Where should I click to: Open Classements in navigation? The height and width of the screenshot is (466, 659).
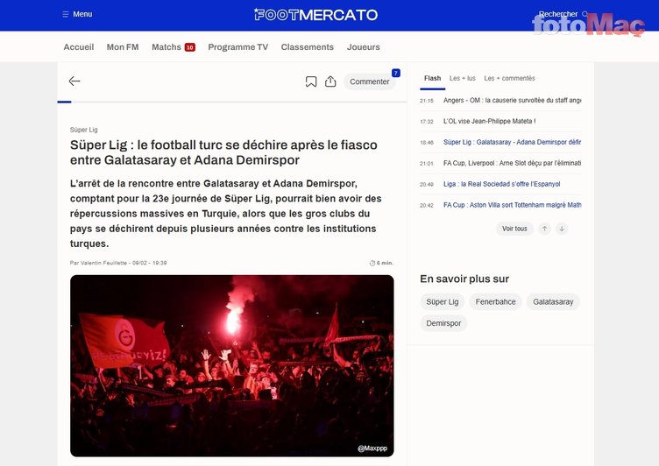click(307, 47)
